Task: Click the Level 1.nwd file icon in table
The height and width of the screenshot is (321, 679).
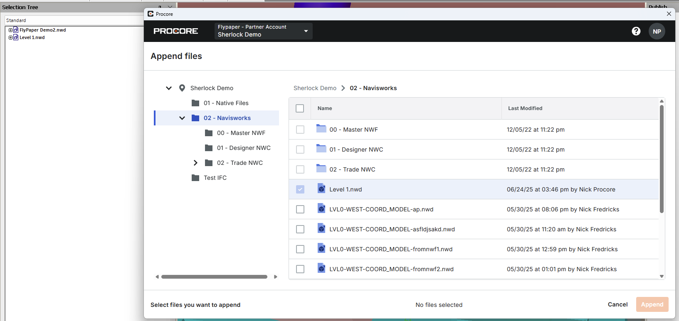Action: click(321, 188)
